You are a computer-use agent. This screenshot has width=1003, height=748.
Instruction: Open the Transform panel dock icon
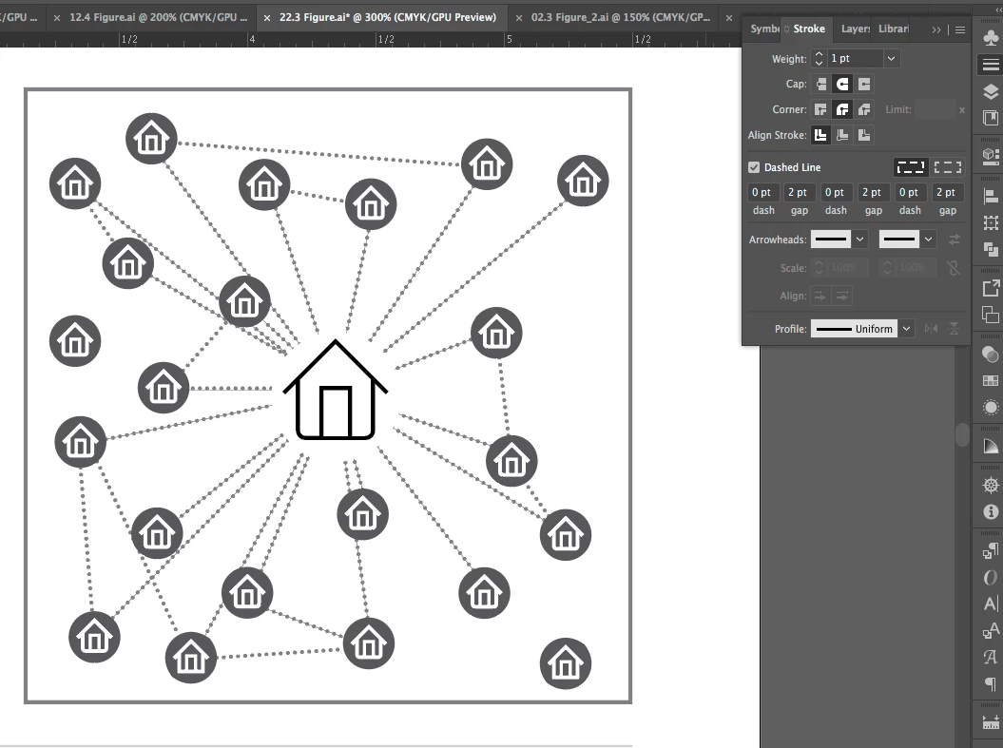point(991,222)
